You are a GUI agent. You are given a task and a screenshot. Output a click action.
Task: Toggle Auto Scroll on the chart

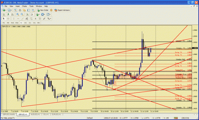point(27,14)
